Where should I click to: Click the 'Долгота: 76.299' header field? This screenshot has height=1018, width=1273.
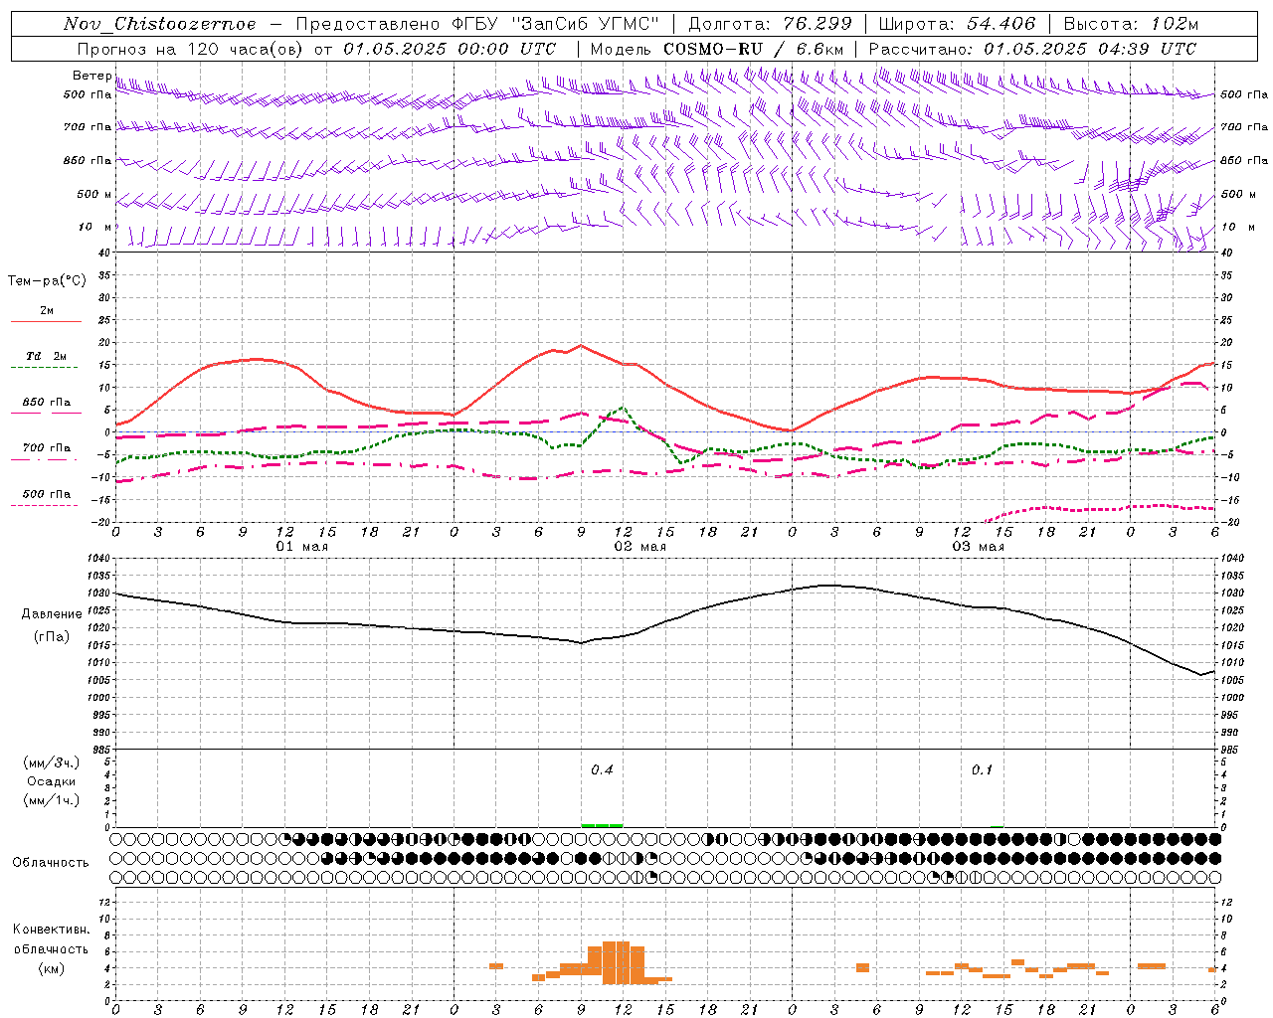(x=770, y=24)
